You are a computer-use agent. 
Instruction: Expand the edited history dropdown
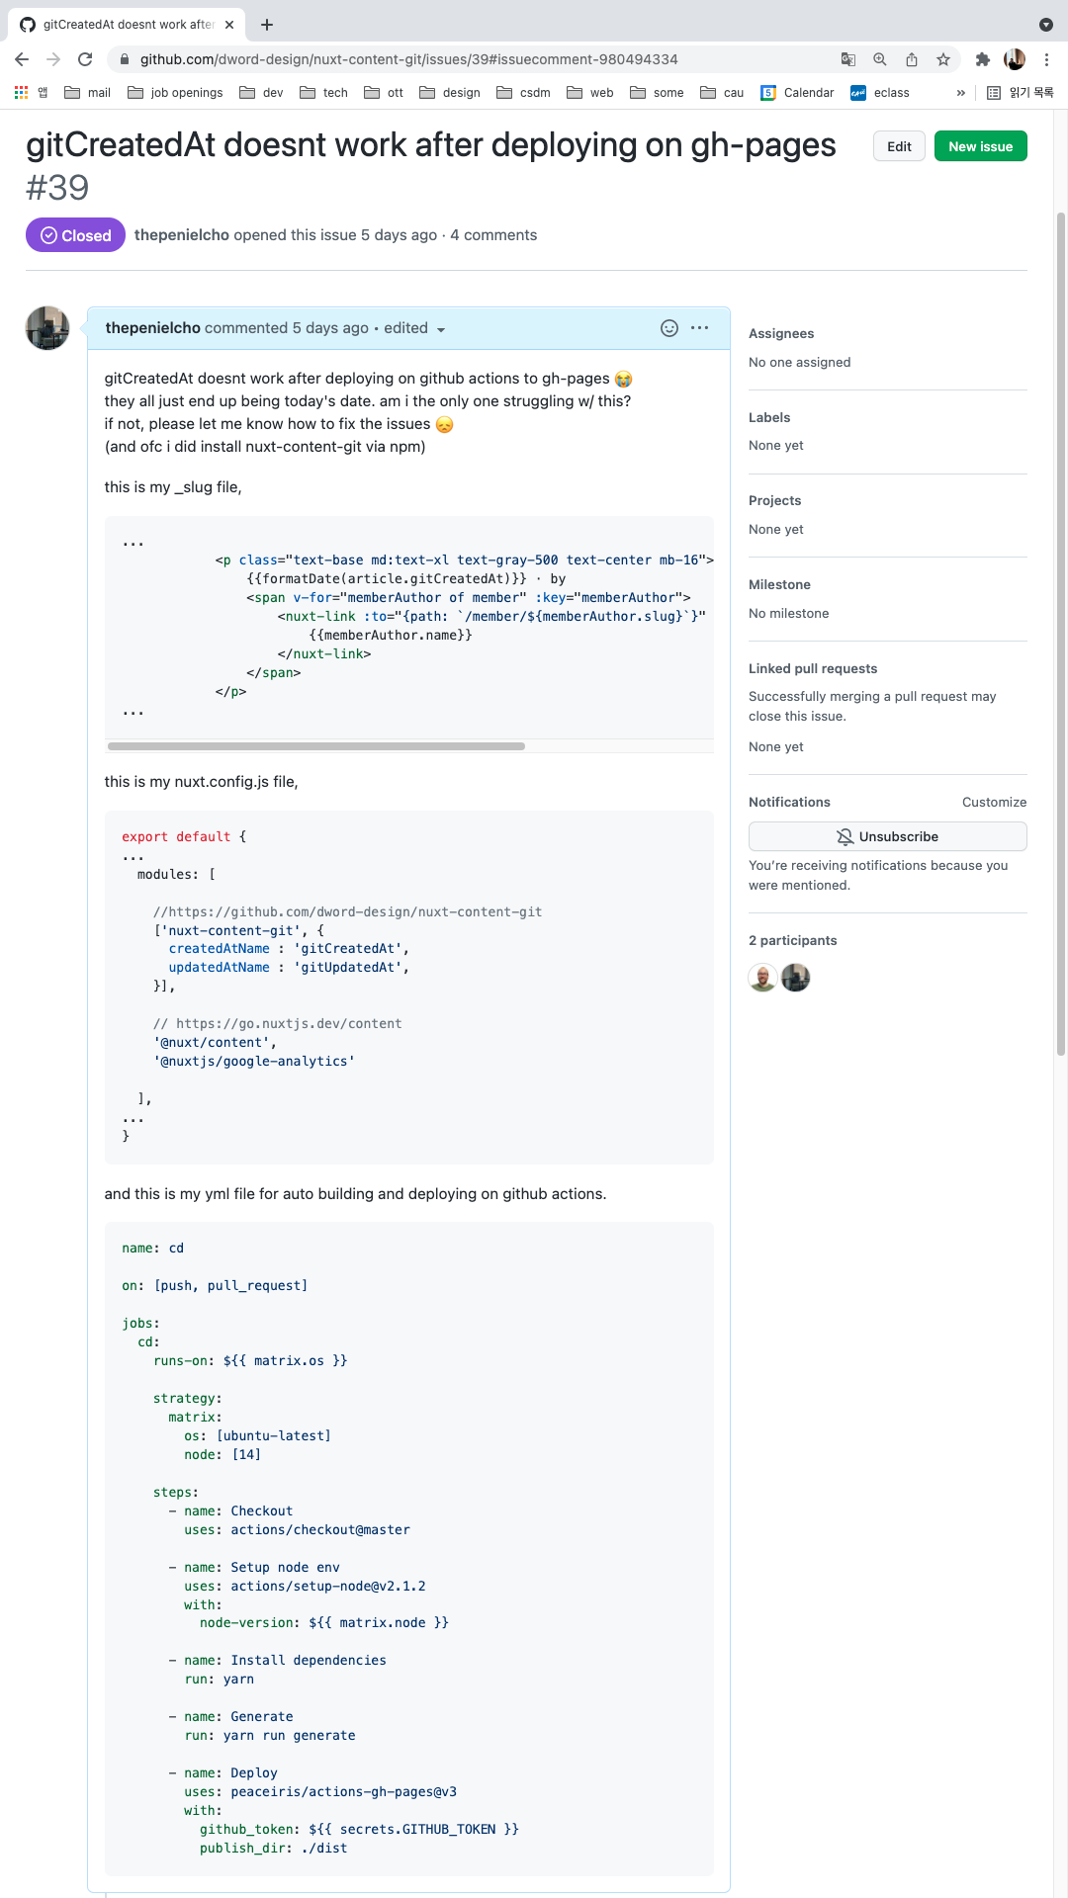[441, 329]
